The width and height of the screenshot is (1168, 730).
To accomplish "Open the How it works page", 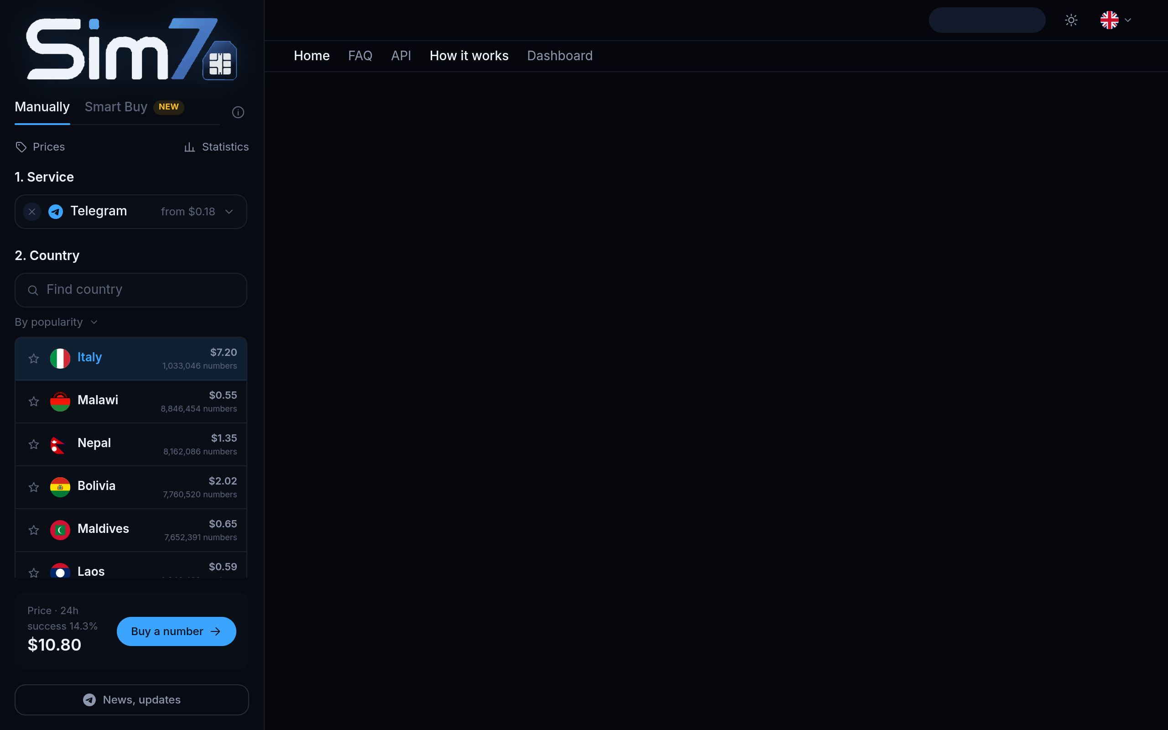I will pyautogui.click(x=469, y=56).
